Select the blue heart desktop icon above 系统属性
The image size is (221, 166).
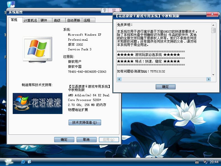[x=11, y=4]
